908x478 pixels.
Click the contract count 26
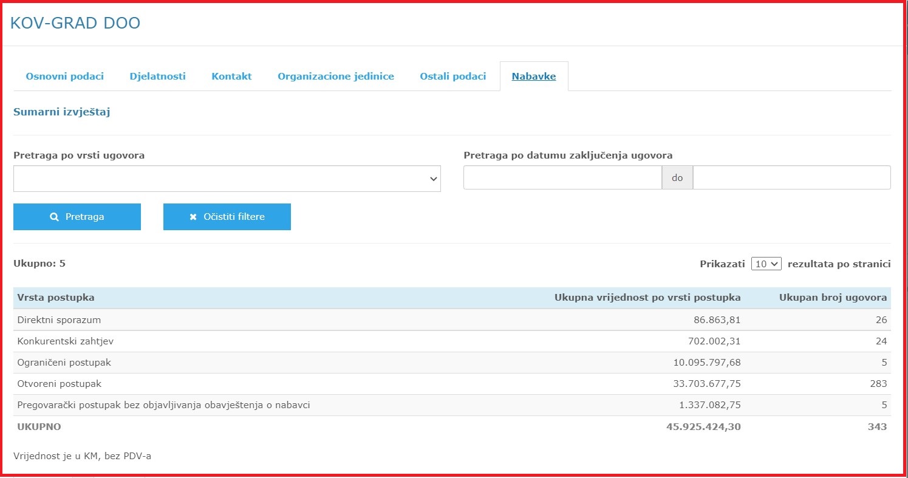pos(881,320)
